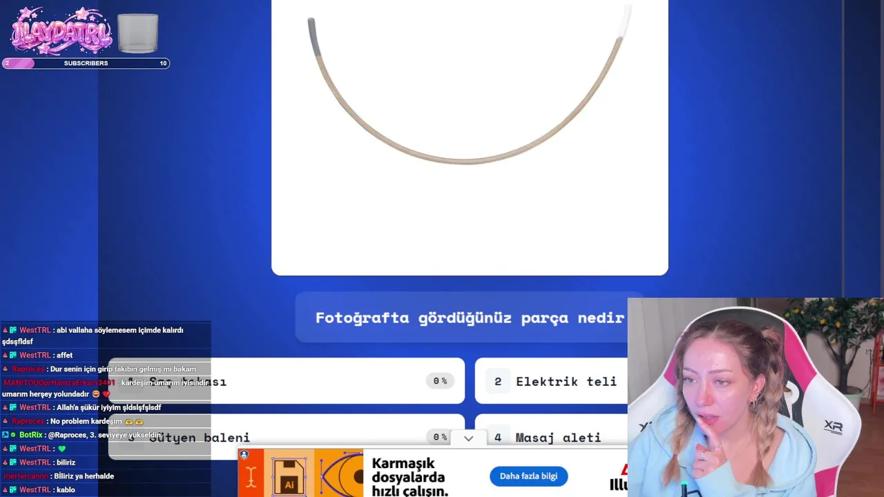This screenshot has height=497, width=884.
Task: Click chat message 'kablo' from WestTRL
Action: pyautogui.click(x=66, y=490)
